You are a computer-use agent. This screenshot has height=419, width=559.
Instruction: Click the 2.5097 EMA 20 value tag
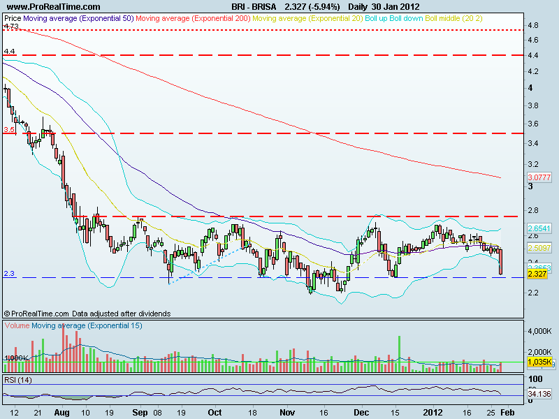coord(539,248)
